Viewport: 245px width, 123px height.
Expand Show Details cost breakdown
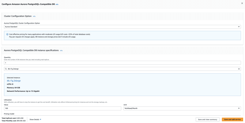coord(35,119)
